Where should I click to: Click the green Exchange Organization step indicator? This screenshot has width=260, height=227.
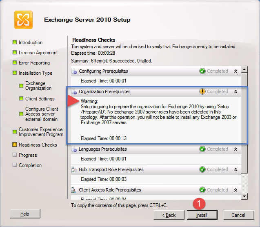[21, 86]
